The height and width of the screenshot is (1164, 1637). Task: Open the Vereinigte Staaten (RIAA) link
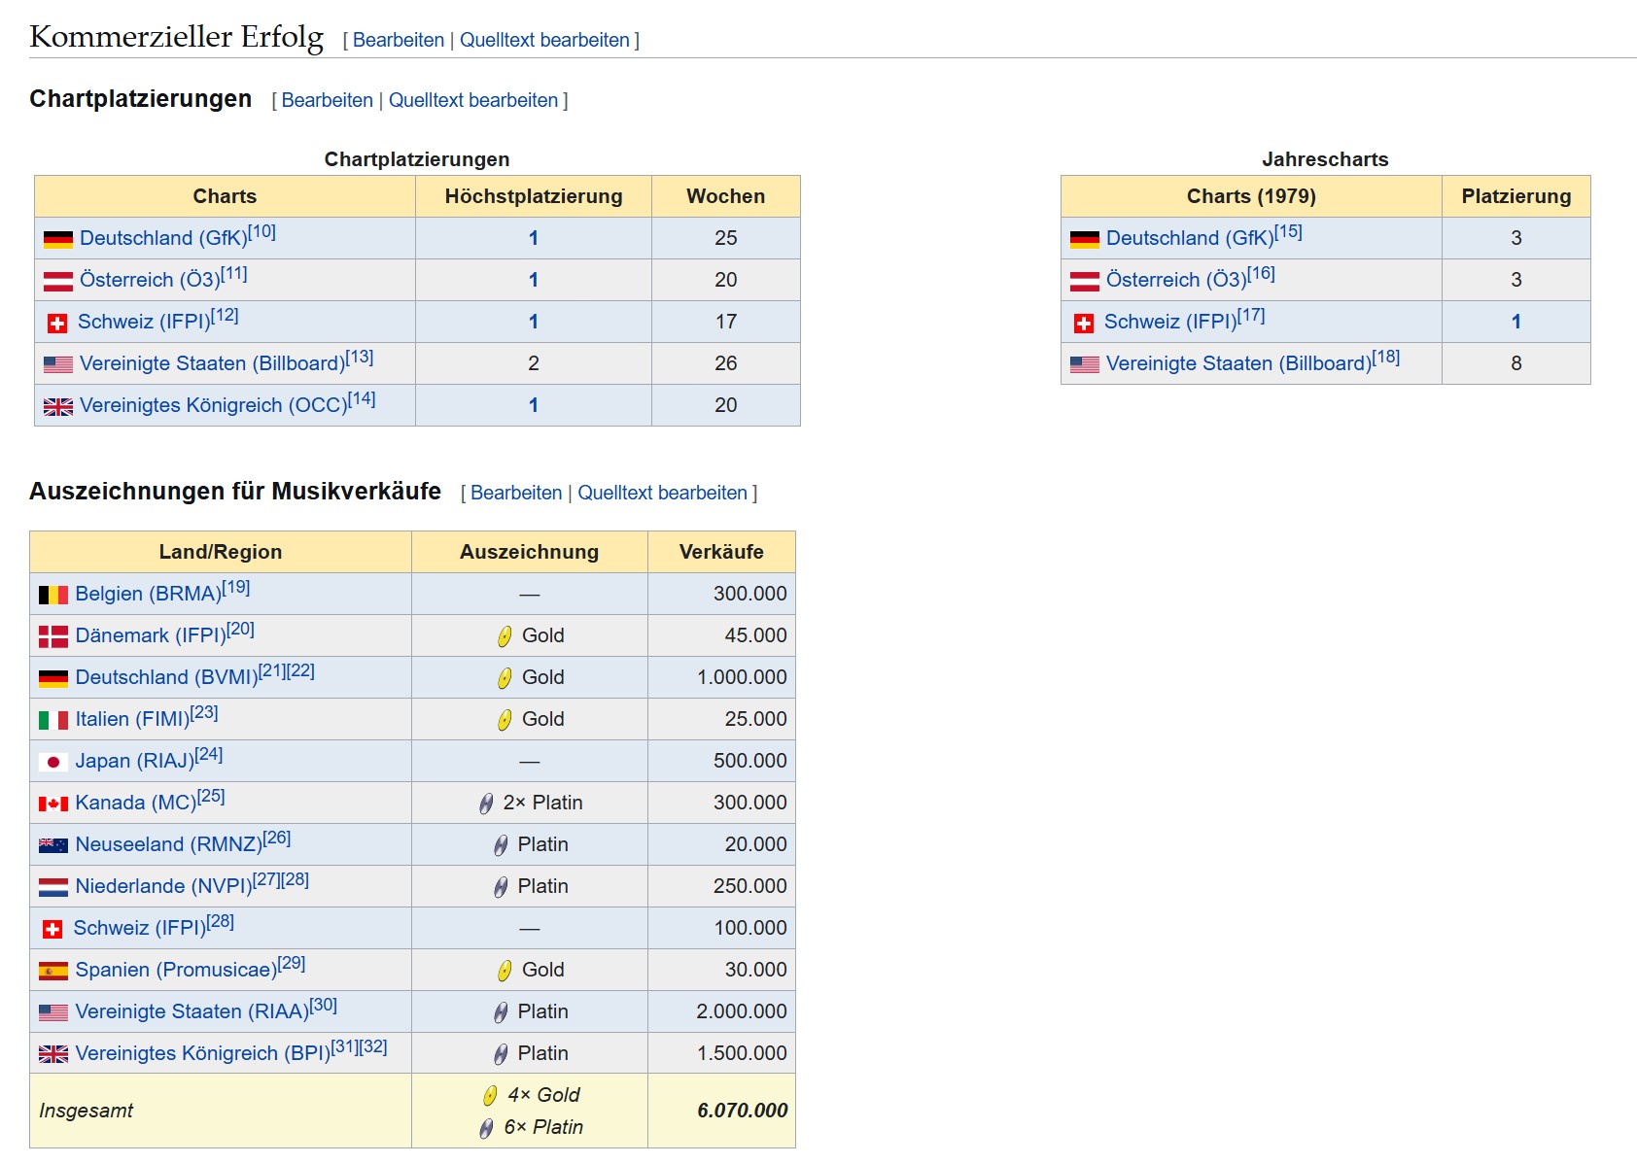coord(192,1011)
